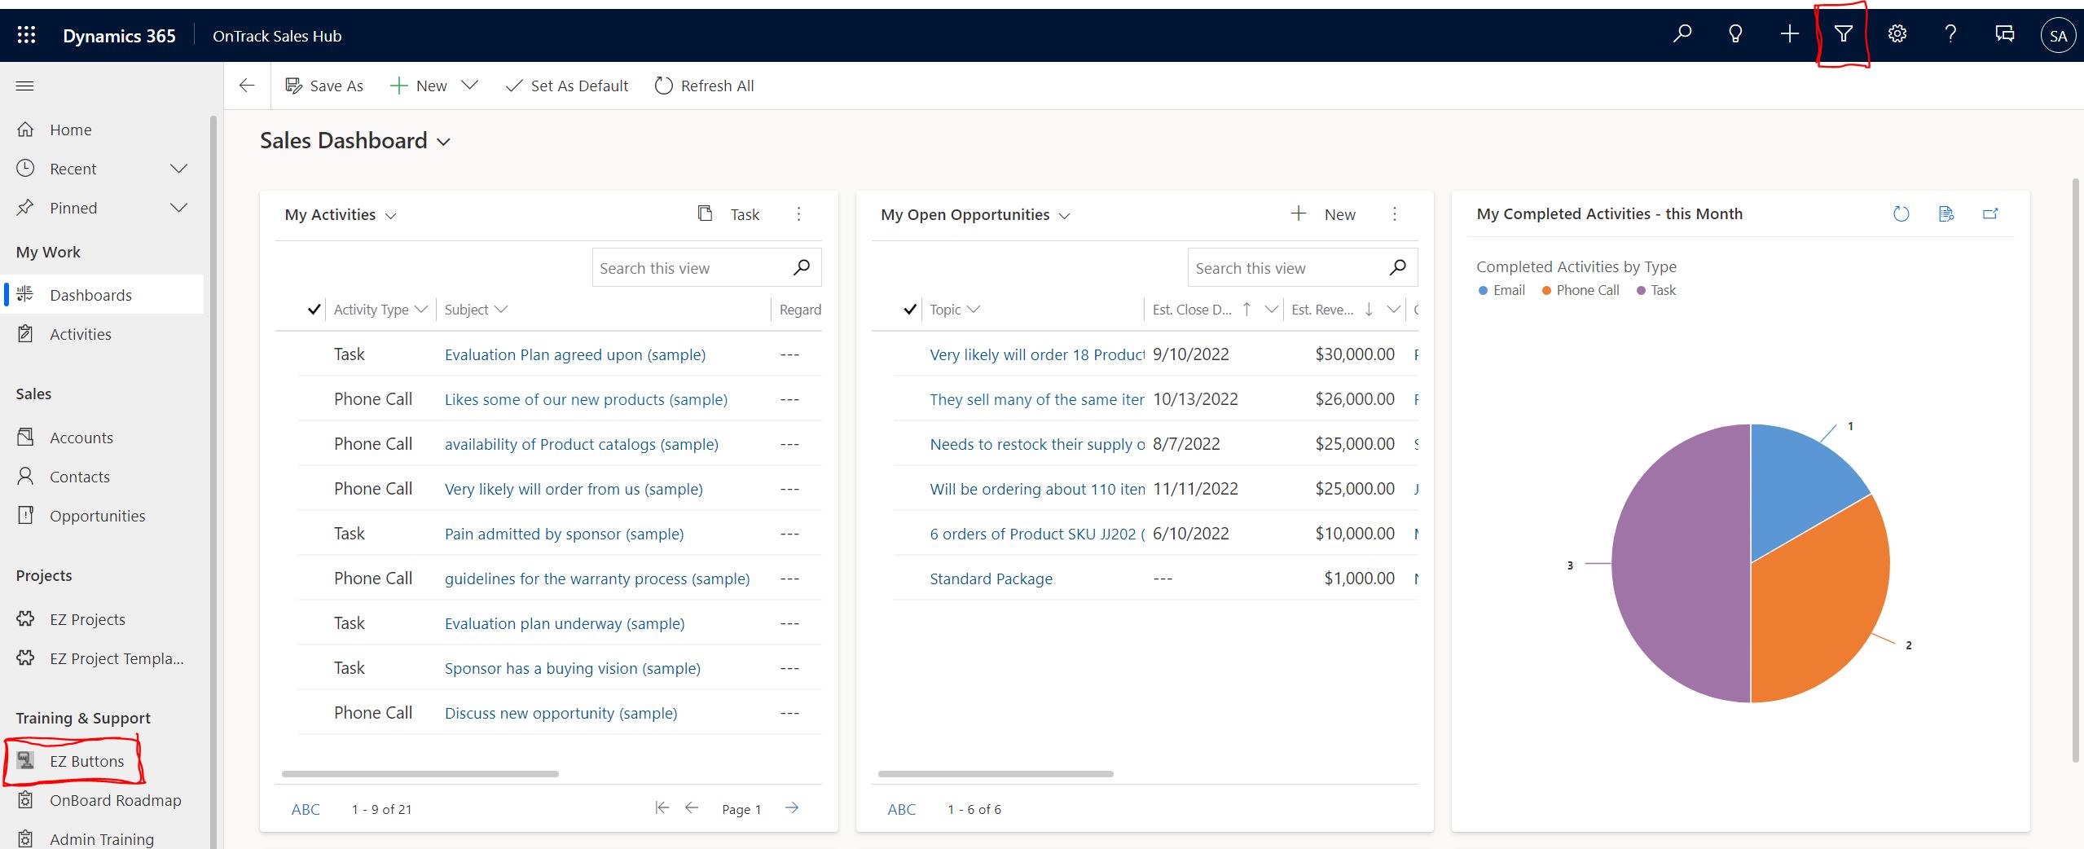This screenshot has width=2084, height=849.
Task: Open Topic column header dropdown
Action: [x=973, y=310]
